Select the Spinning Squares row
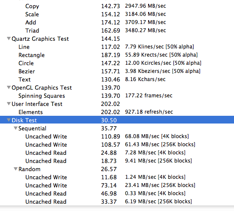Screen dimensions: 234x211 pyautogui.click(x=117, y=96)
